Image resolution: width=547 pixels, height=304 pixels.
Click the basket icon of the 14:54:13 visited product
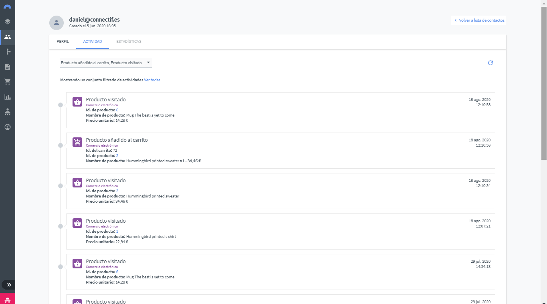tap(77, 264)
